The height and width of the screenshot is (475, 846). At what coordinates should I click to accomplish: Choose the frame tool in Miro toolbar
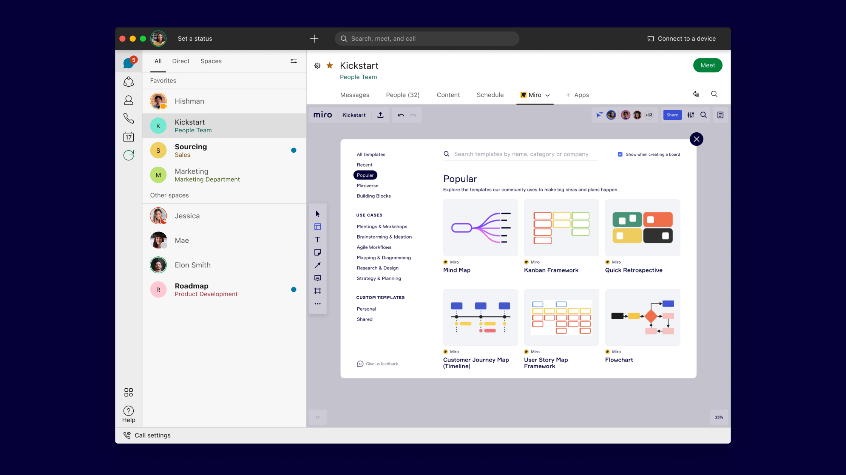pyautogui.click(x=317, y=291)
